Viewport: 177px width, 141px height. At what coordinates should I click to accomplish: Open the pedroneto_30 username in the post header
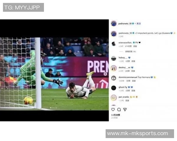[x=125, y=23]
